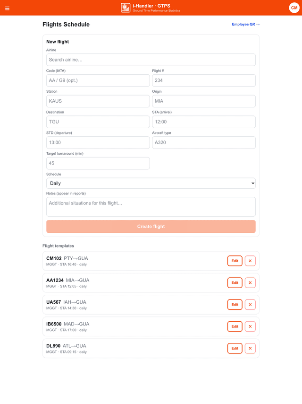The height and width of the screenshot is (404, 302).
Task: Delete the IB6500 flight template
Action: [250, 326]
